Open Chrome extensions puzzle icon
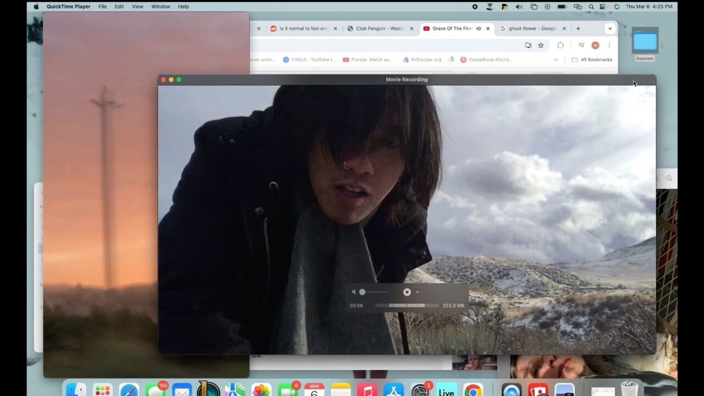Screen dimensions: 704x396 click(560, 45)
